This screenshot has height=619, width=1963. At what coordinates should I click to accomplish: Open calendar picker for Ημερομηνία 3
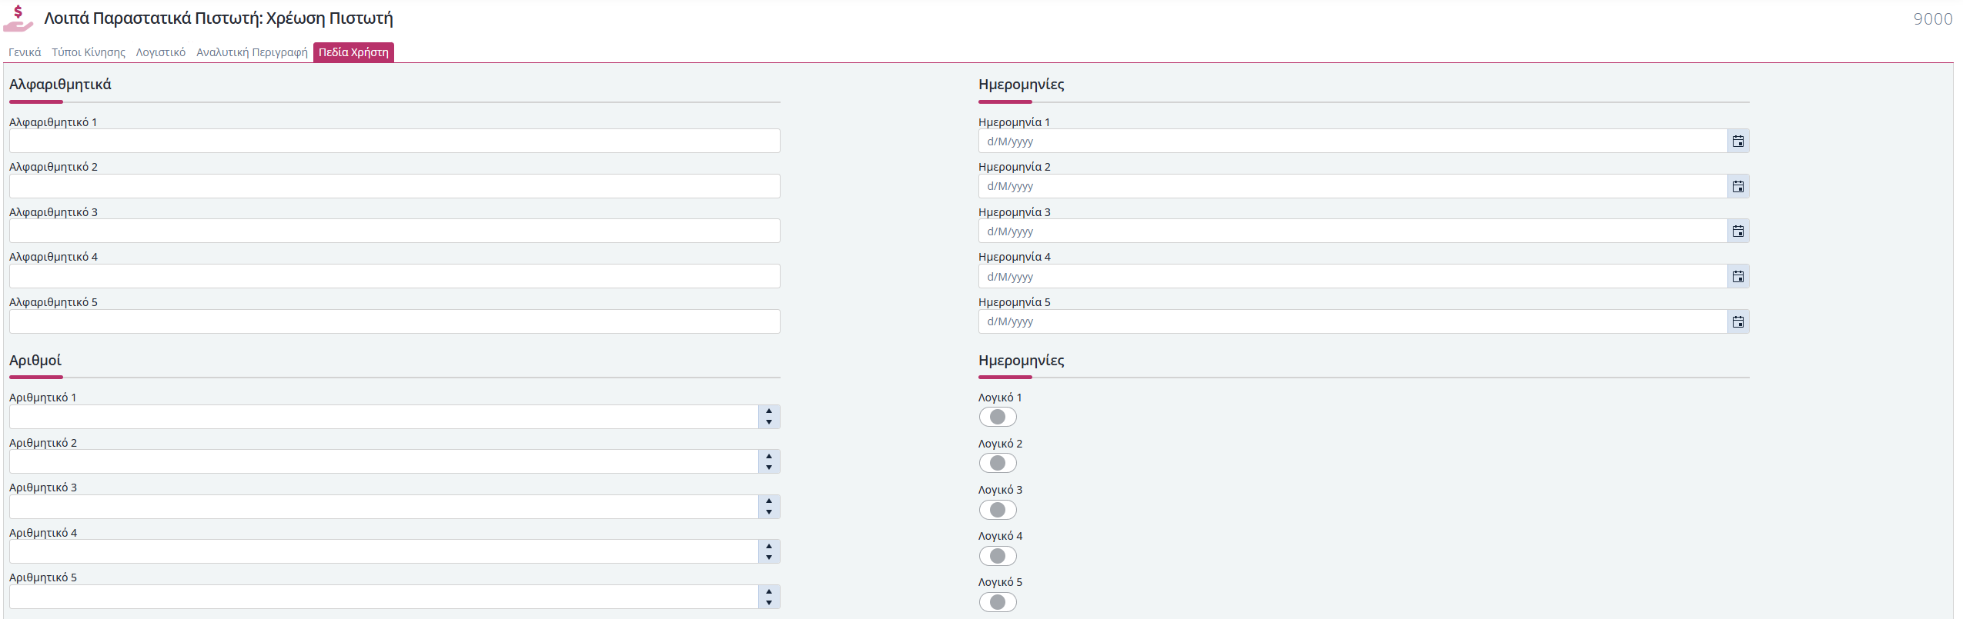click(1738, 231)
